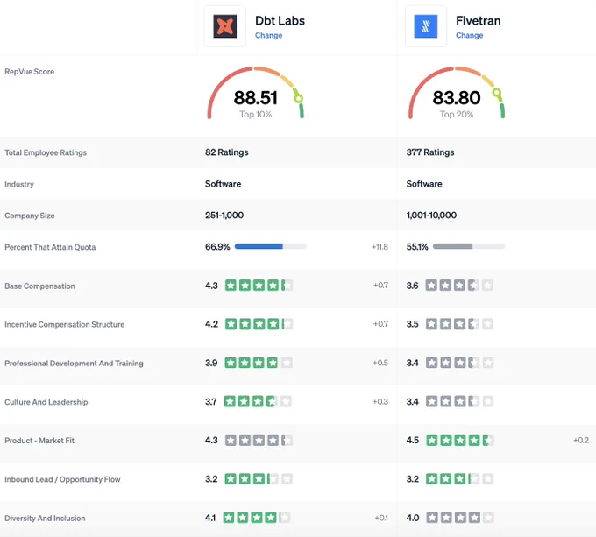Click the Base Compensation row label
Screen dimensions: 596x537
pos(39,286)
